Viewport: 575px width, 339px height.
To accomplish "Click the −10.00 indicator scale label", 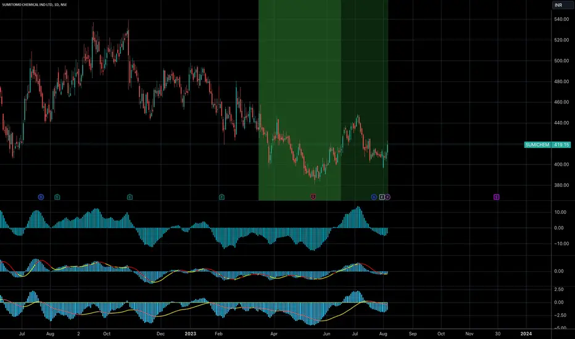I will [x=560, y=243].
